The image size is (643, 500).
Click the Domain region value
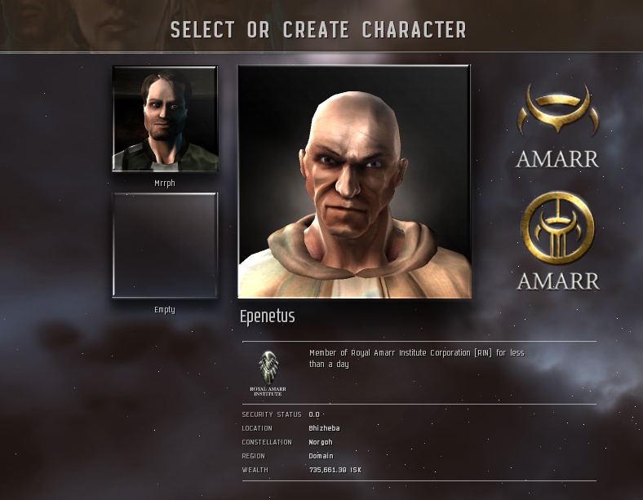pos(321,456)
